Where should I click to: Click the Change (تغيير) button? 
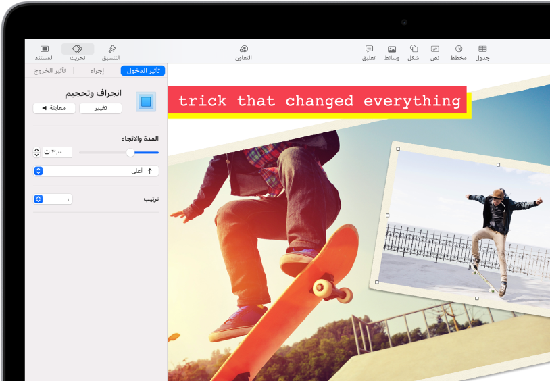(101, 108)
